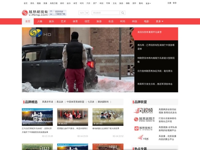The image size is (200, 150).
Task: Expand the top bar 更多 menu
Action: click(x=148, y=3)
